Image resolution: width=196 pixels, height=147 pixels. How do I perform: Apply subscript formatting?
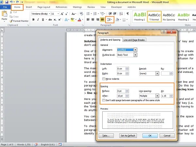click(x=55, y=20)
